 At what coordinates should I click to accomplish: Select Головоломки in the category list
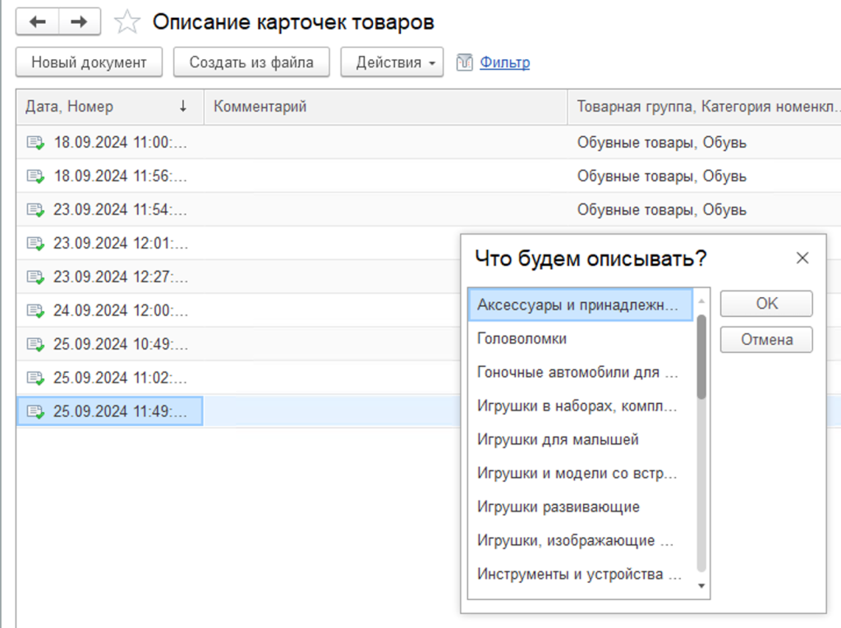coord(522,338)
